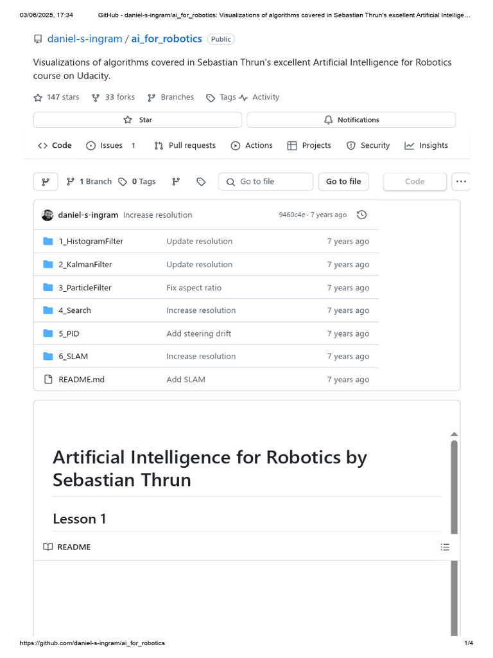Click the README scrollbar up arrow
This screenshot has width=493, height=658.
(454, 434)
